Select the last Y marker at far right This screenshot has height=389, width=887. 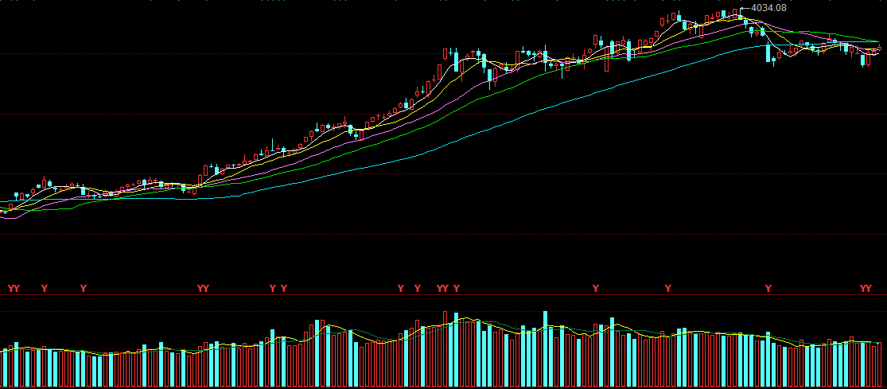pos(869,288)
